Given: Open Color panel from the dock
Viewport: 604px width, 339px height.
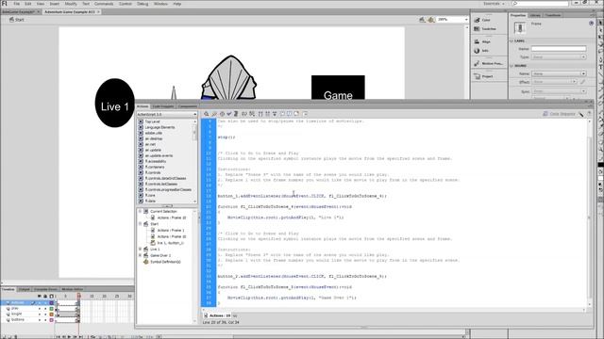Looking at the screenshot, I should [482, 20].
